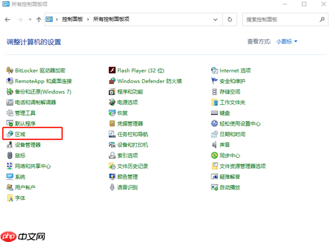This screenshot has width=333, height=242.
Task: Open the 日期和时间 icon
Action: pyautogui.click(x=214, y=134)
